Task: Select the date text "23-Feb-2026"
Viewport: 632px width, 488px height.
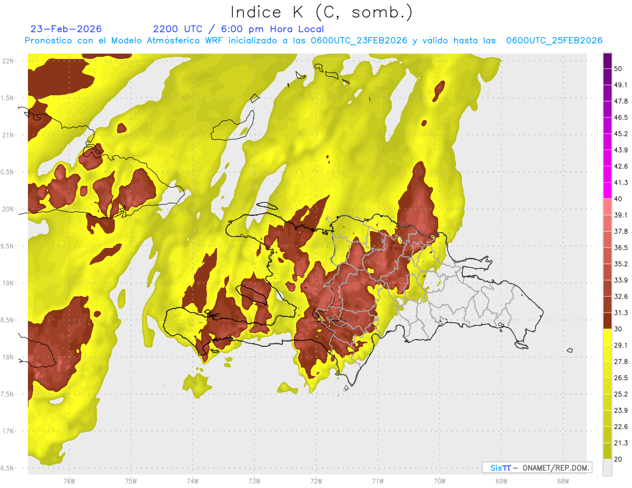Action: pyautogui.click(x=66, y=29)
